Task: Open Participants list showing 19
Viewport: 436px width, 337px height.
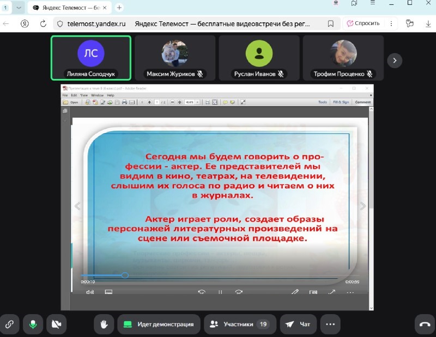Action: (240, 324)
